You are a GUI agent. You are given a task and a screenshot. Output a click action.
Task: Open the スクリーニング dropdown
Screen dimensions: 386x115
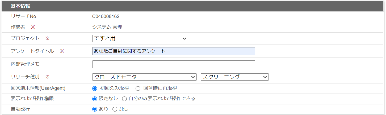click(x=234, y=77)
